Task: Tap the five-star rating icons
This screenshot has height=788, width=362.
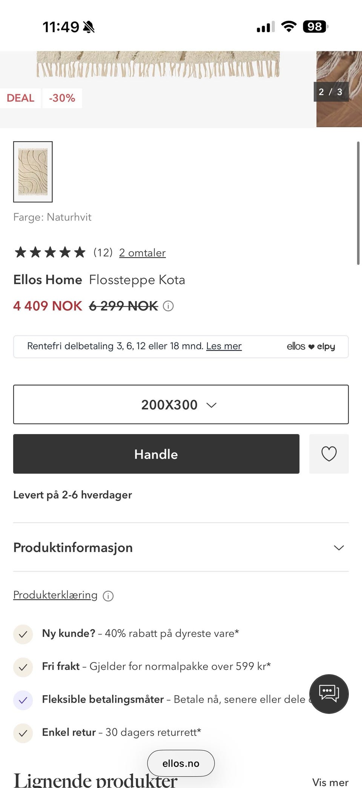Action: tap(50, 252)
